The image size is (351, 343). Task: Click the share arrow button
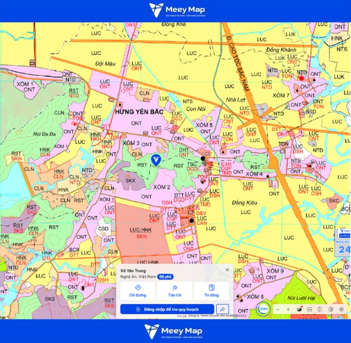[223, 310]
